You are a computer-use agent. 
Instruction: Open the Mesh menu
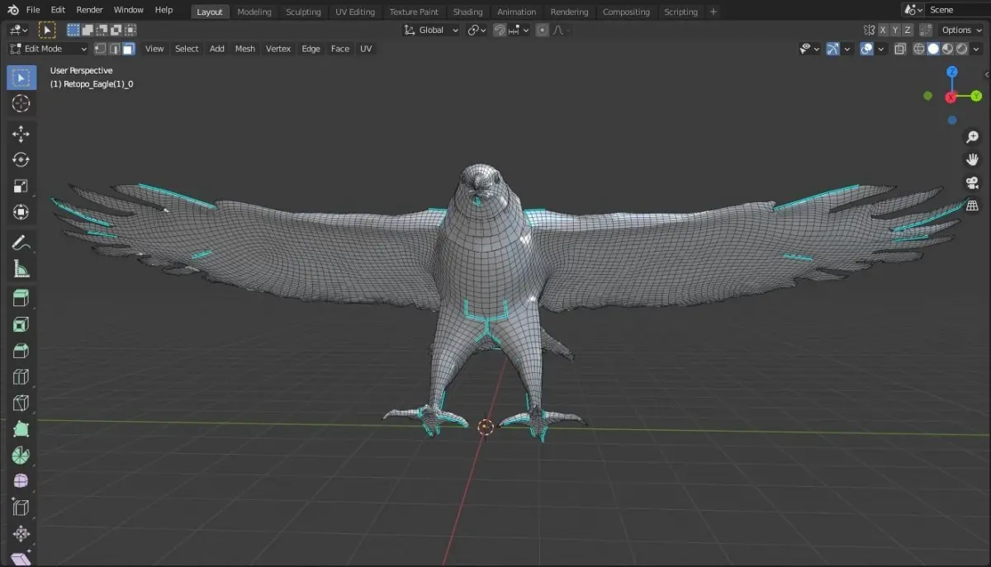245,49
